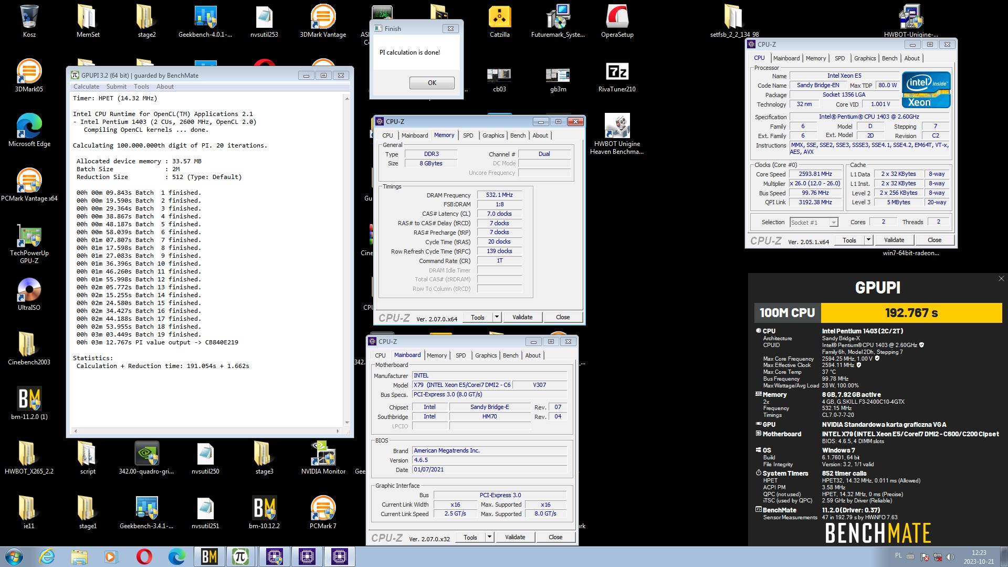This screenshot has width=1008, height=567.
Task: Click the volume icon in system tray
Action: [950, 556]
